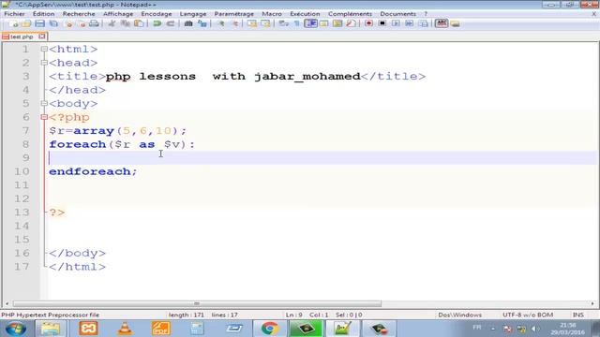This screenshot has height=337, width=600.
Task: Click the Save All toolbar icon
Action: point(53,23)
